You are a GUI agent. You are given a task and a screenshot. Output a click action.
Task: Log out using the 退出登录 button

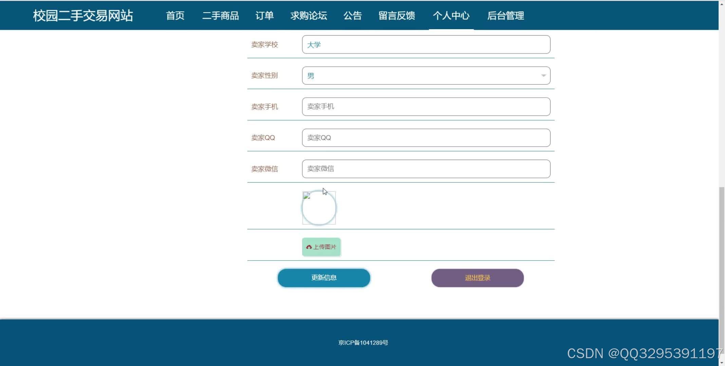point(478,278)
